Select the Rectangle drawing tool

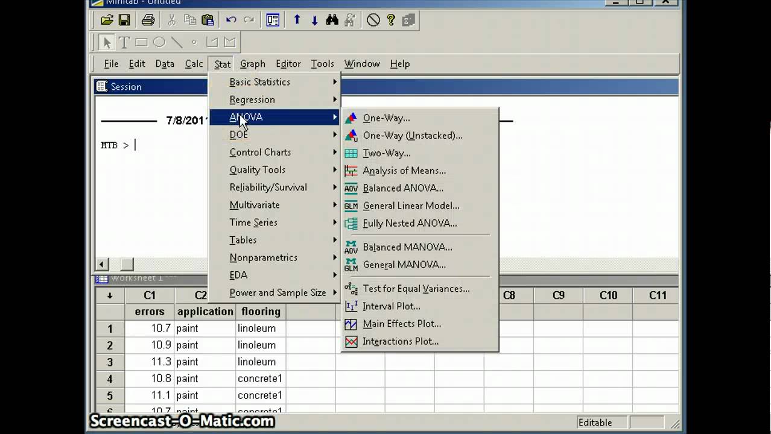pos(142,42)
